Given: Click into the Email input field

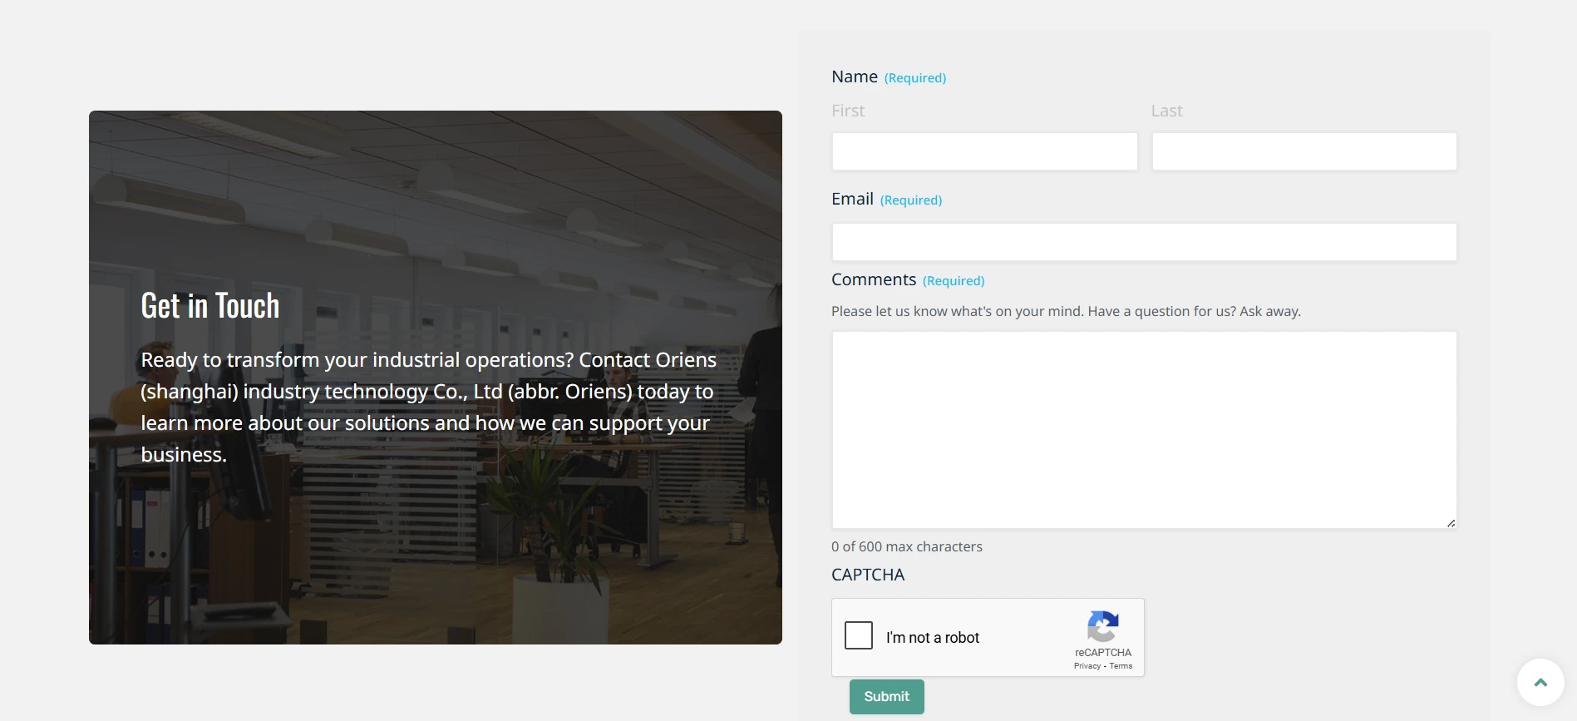Looking at the screenshot, I should click(x=1144, y=242).
